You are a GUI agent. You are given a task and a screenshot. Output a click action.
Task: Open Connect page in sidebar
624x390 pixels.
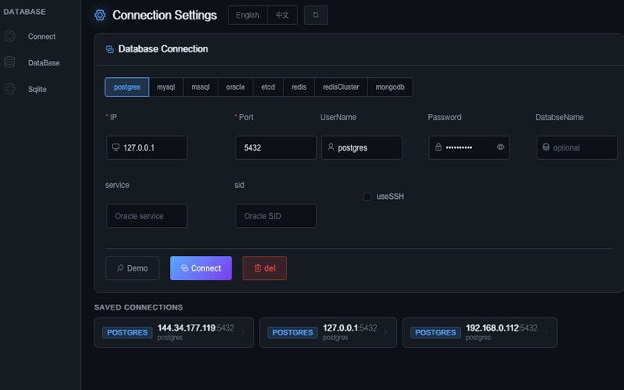tap(41, 36)
